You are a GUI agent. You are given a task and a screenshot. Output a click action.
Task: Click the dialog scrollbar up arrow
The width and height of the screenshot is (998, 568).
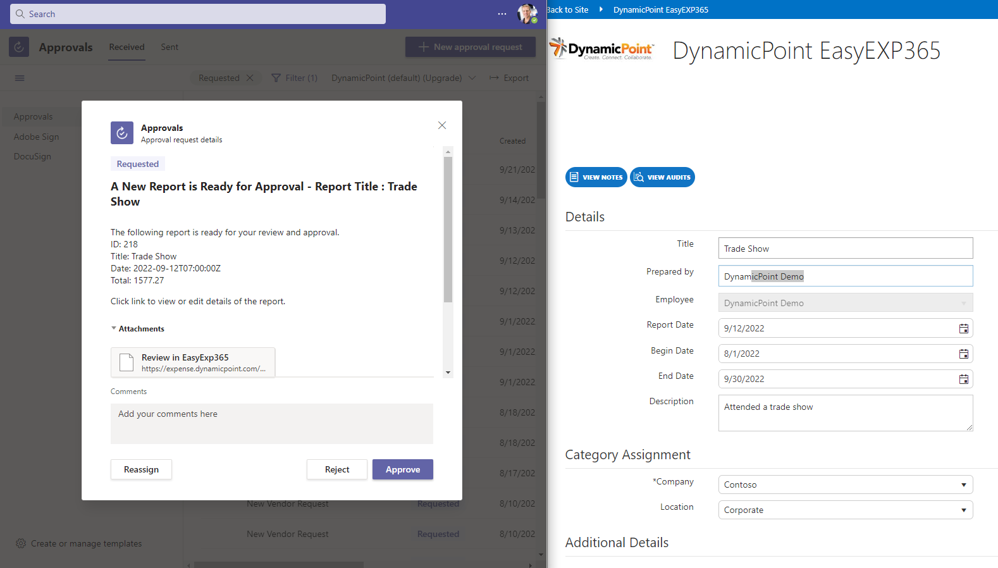(x=448, y=152)
